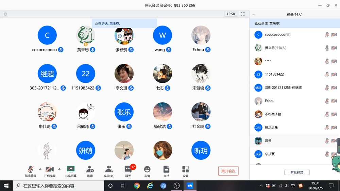Open the Windows Start menu
The width and height of the screenshot is (340, 191).
[6, 186]
